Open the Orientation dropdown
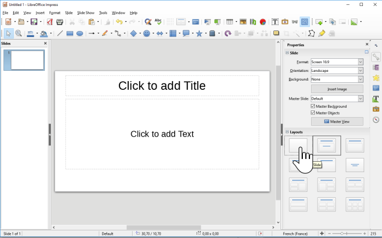 361,70
